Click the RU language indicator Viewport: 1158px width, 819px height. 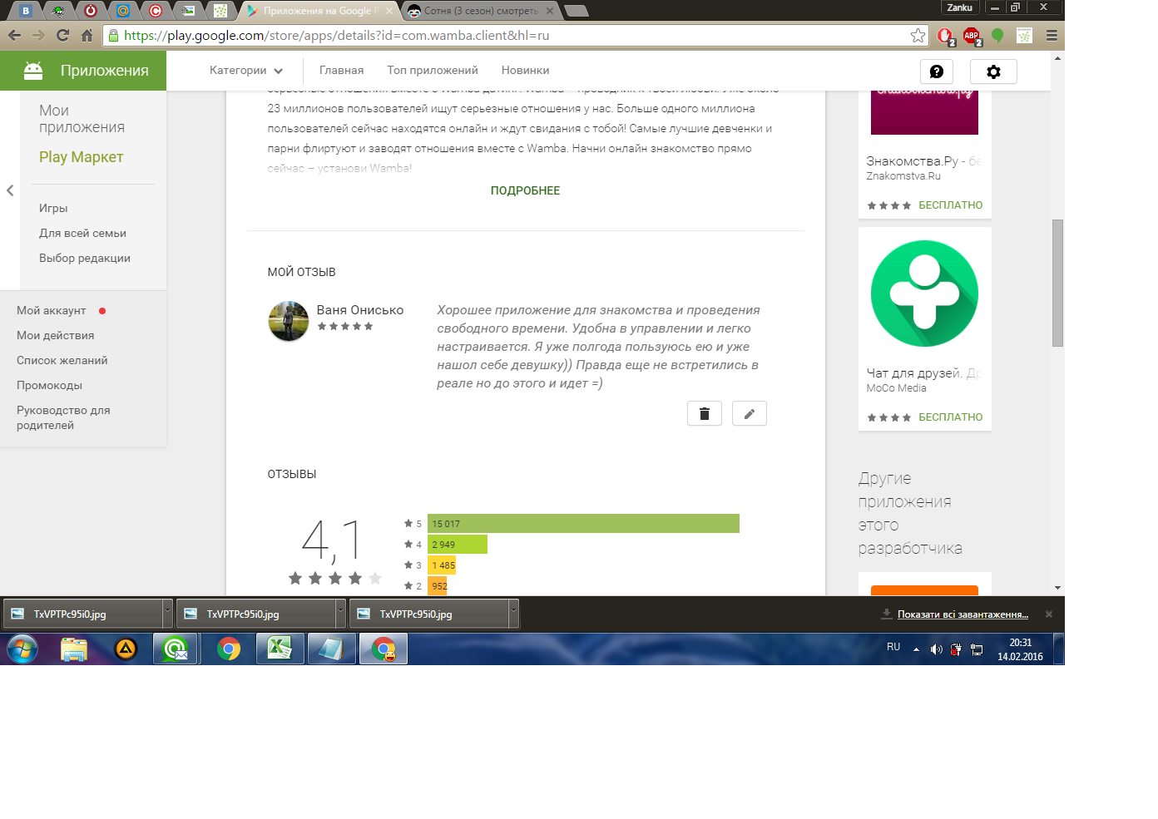(x=893, y=647)
